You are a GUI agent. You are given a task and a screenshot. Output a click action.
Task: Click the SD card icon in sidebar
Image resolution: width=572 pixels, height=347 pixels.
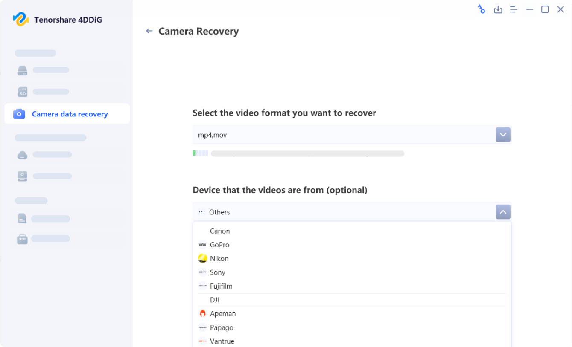click(22, 92)
